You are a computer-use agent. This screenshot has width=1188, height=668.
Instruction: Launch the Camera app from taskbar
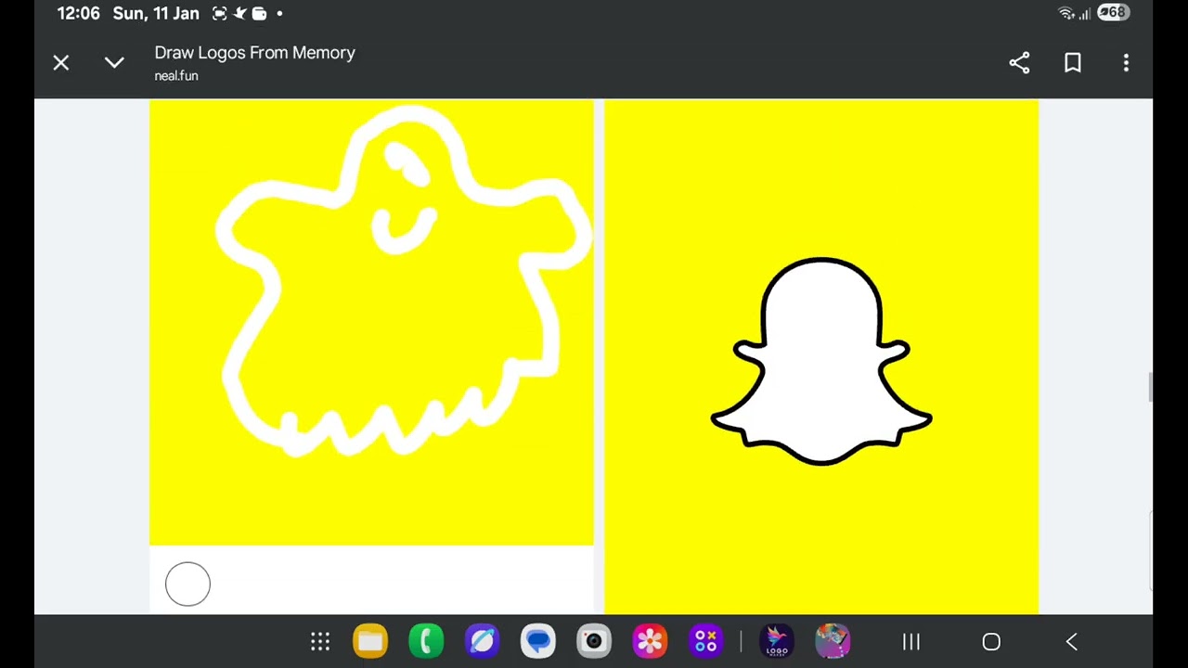click(x=593, y=641)
